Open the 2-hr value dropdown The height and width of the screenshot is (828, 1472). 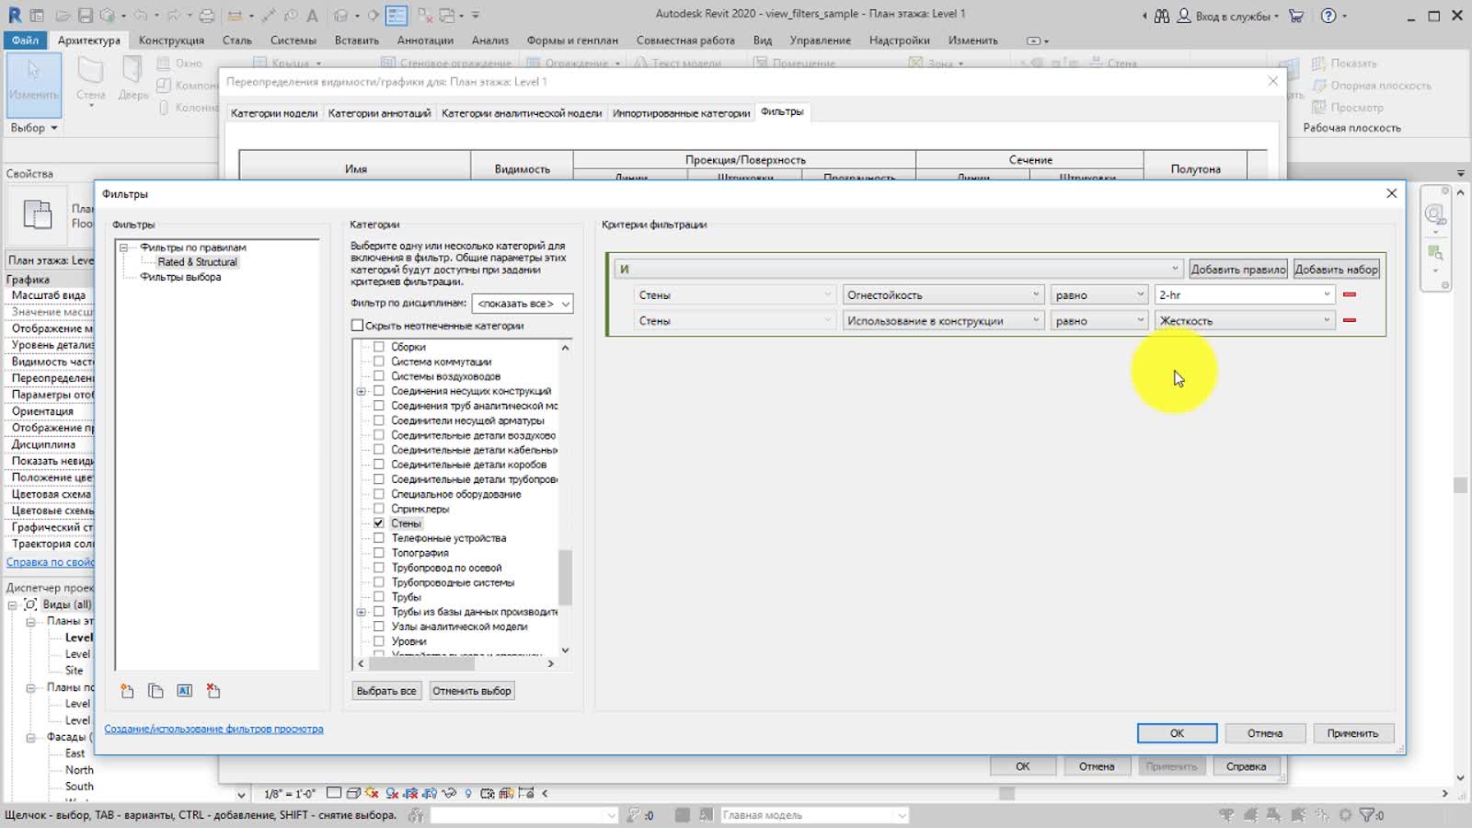(x=1245, y=294)
